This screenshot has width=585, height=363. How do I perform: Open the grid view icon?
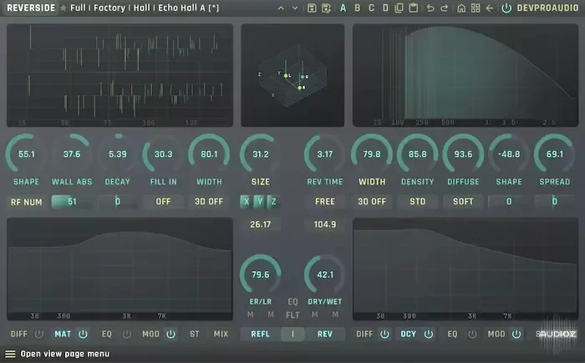[476, 8]
